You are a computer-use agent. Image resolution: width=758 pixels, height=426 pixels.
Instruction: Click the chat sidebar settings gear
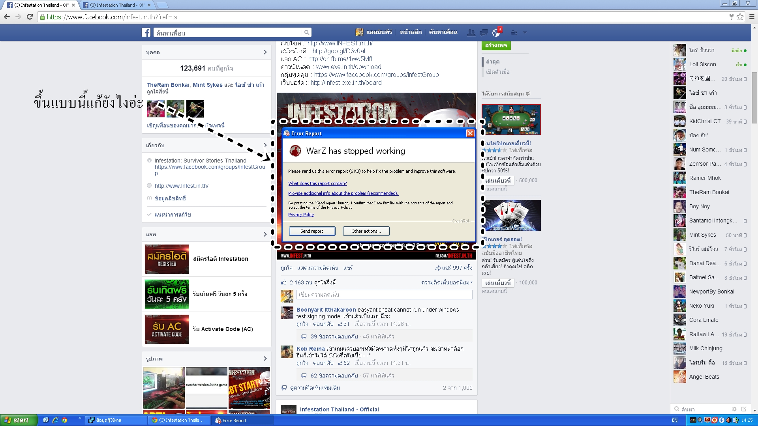[734, 409]
